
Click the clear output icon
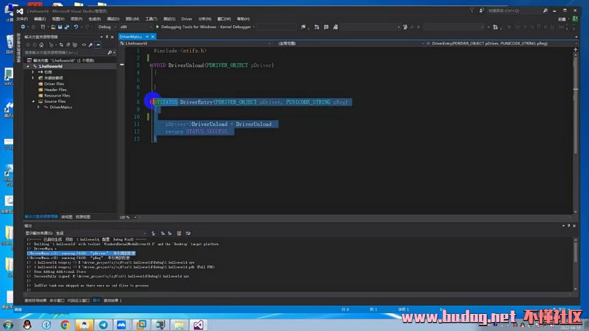pos(179,233)
